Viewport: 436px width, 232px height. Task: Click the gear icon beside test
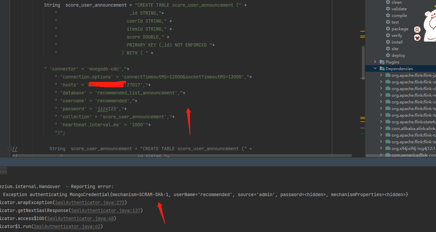tap(388, 22)
